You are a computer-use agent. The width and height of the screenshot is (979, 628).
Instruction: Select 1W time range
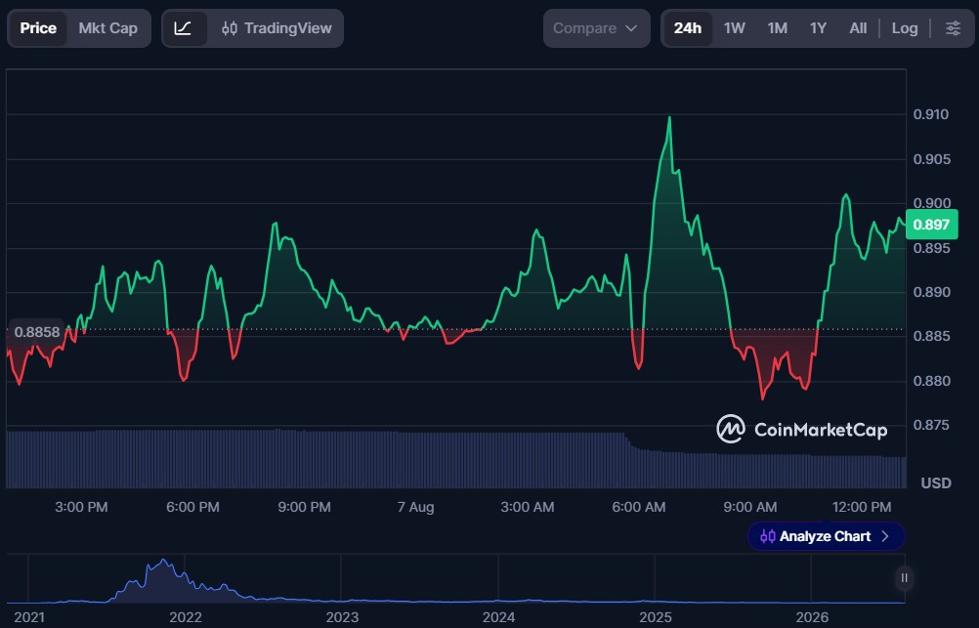735,28
